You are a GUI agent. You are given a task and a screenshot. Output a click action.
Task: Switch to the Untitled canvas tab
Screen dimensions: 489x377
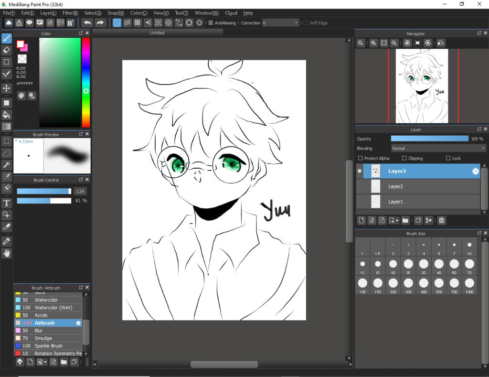pos(157,33)
